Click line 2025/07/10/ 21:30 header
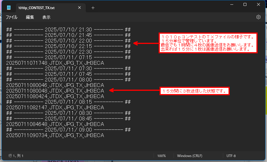This screenshot has height=162, width=267. point(68,30)
